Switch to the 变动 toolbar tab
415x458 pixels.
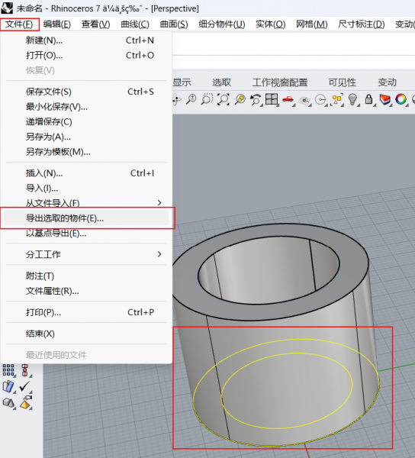(388, 82)
